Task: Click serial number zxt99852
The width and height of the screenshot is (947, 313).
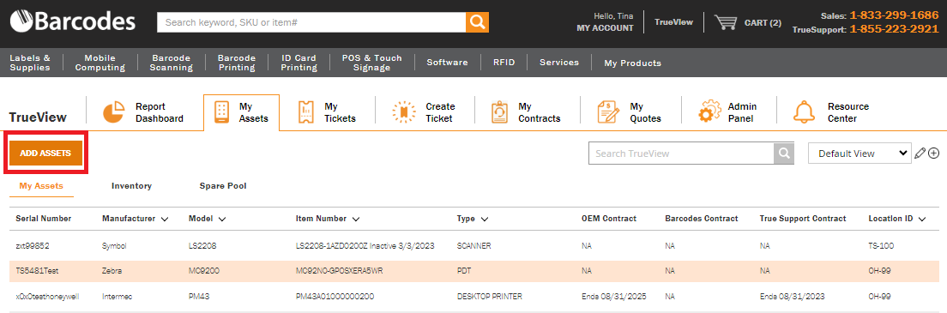Action: 33,246
